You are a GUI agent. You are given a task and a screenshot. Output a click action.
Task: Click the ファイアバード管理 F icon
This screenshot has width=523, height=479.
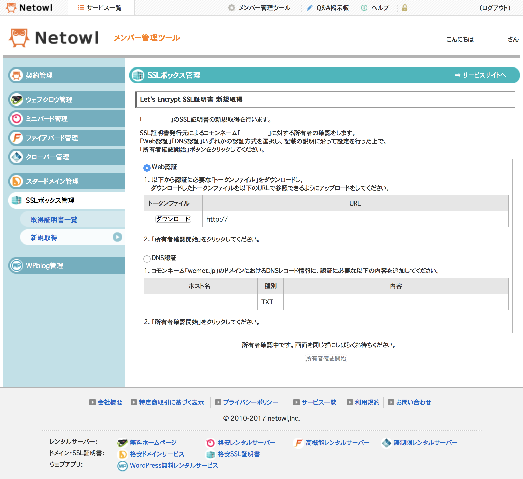point(17,138)
